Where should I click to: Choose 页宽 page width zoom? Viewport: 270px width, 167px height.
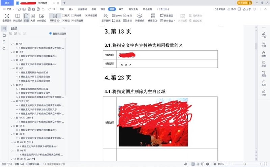116,20
